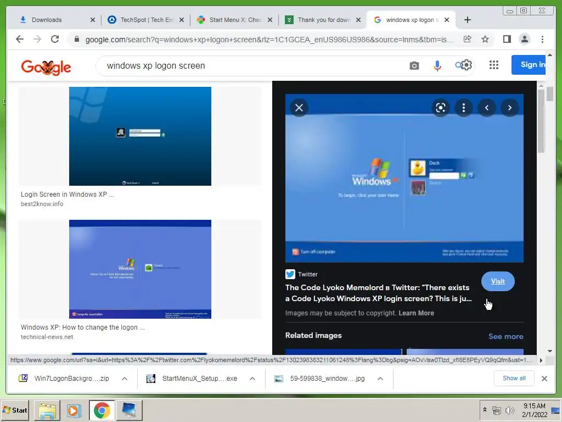562x422 pixels.
Task: Open media player from taskbar
Action: tap(74, 410)
